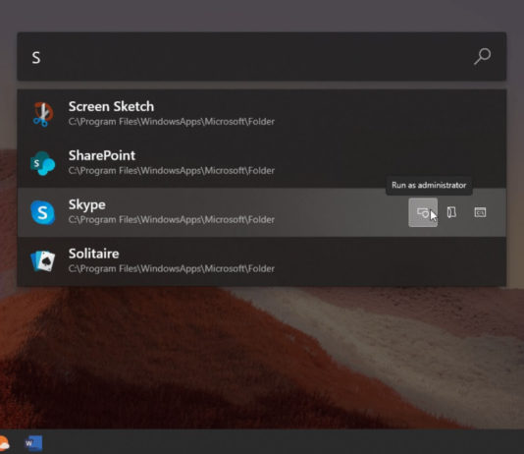Open Word from the taskbar
The height and width of the screenshot is (454, 524).
coord(33,443)
